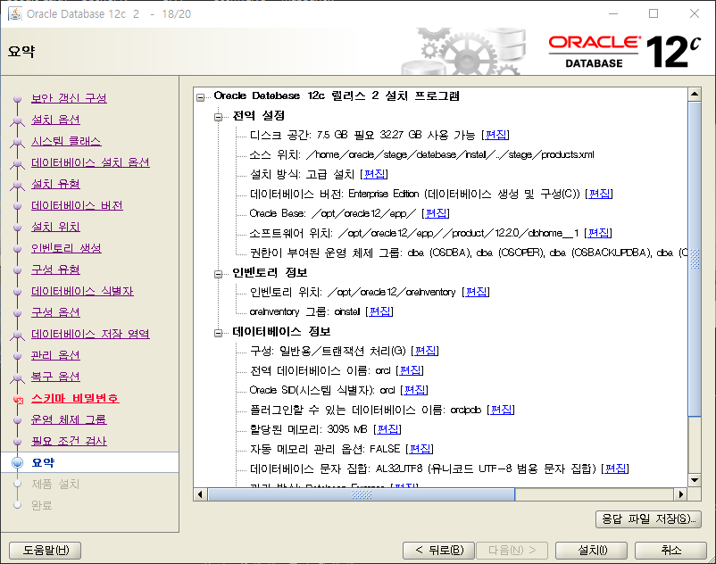Minimize the Oracle installer window
Screen dimensions: 716x564
click(613, 13)
